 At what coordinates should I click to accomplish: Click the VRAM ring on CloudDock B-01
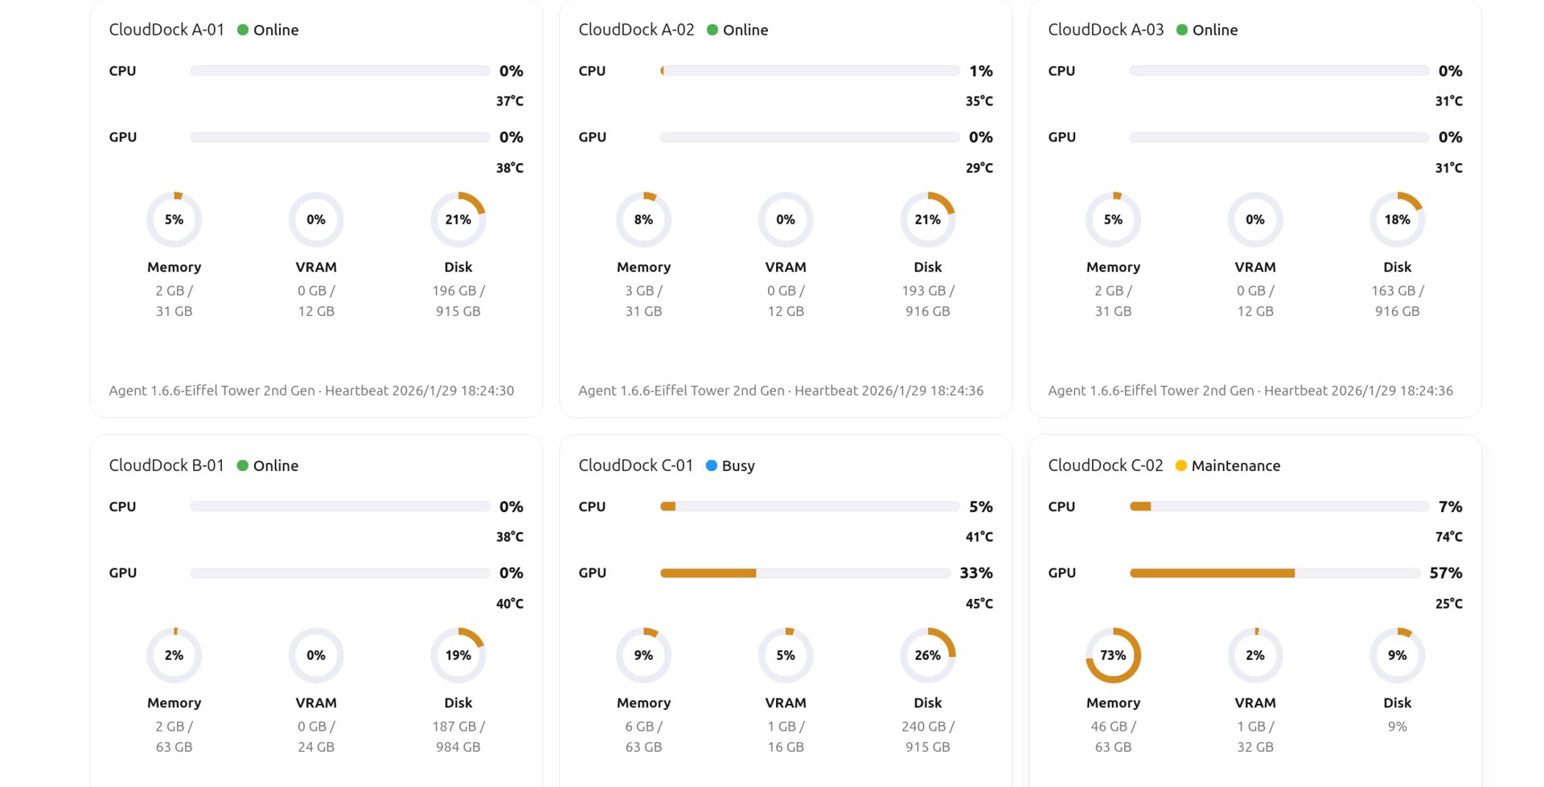coord(316,654)
